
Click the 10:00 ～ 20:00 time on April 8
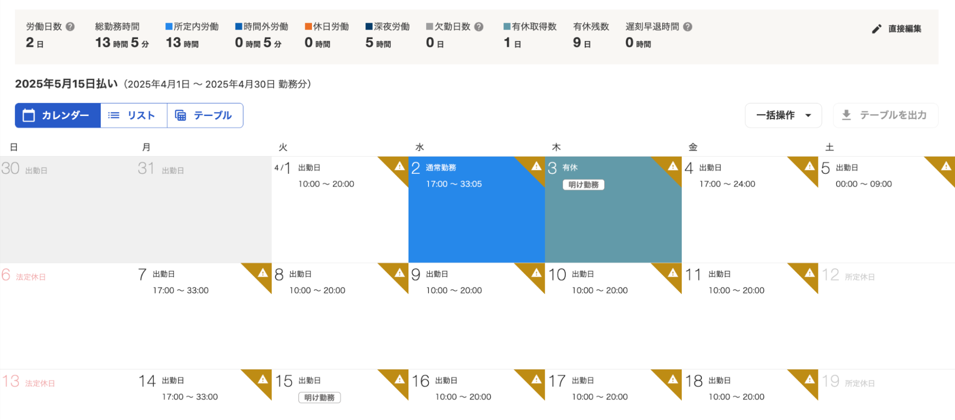pos(317,291)
